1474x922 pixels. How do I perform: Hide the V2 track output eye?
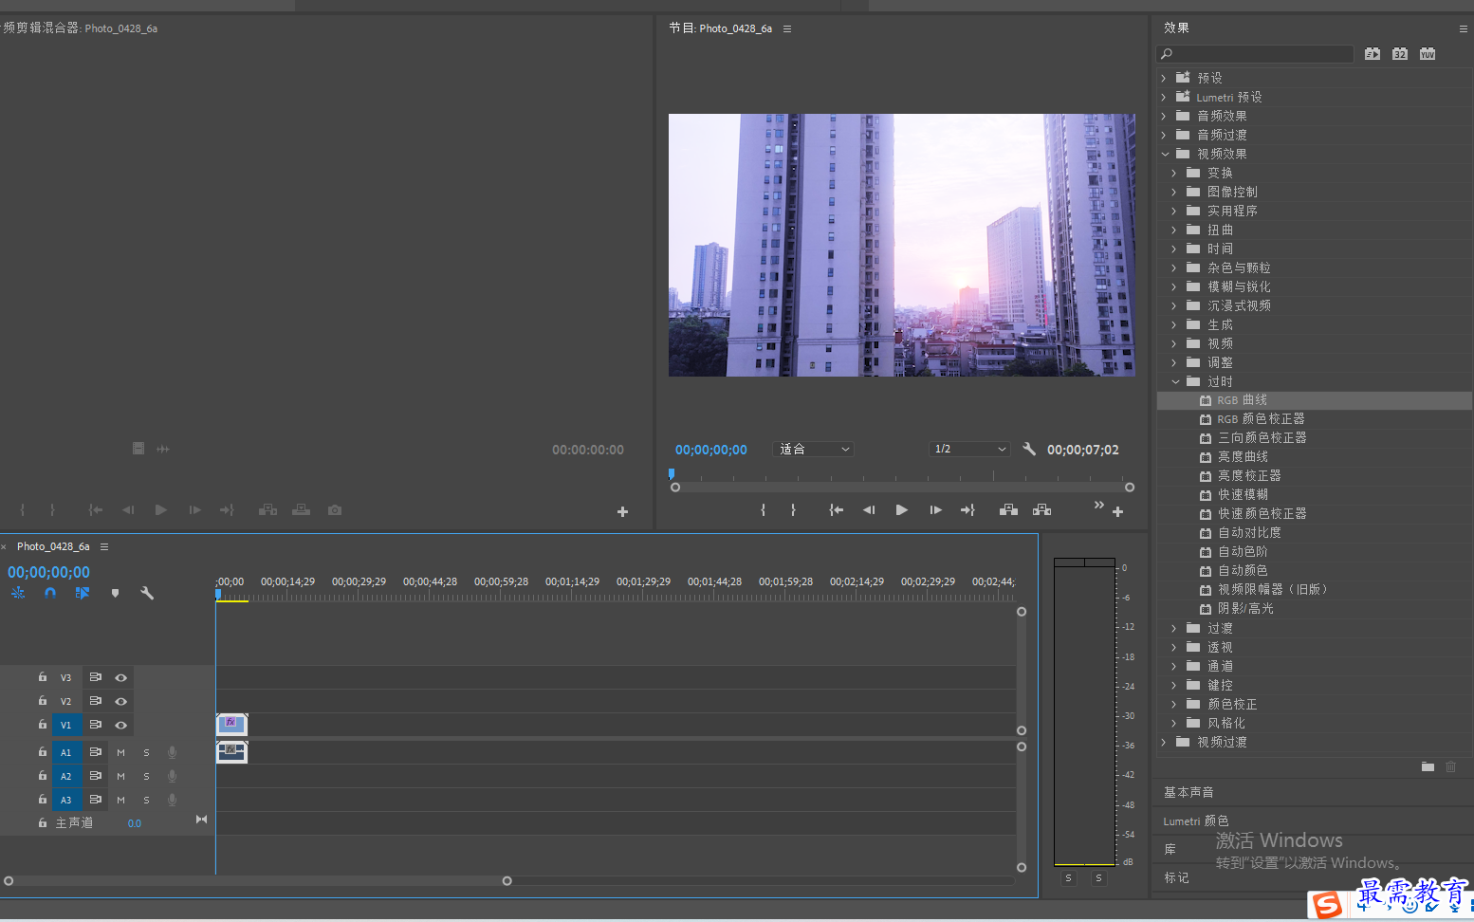[x=120, y=701]
